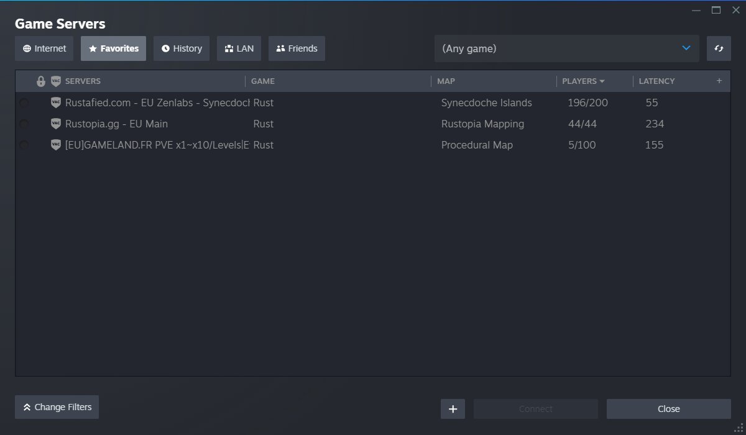Click the VAC shield icon on GAMELAND.FR row
746x435 pixels.
coord(55,145)
